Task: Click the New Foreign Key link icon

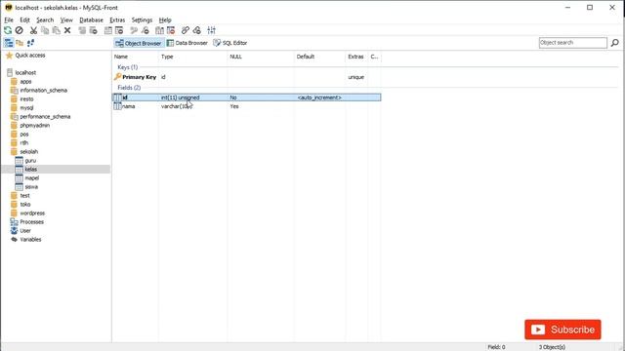Action: (186, 30)
